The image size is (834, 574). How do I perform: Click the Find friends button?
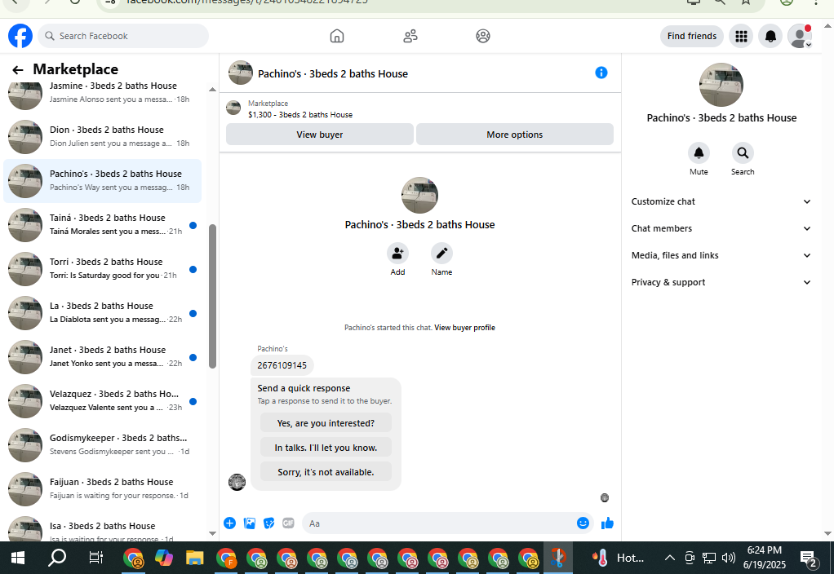691,36
